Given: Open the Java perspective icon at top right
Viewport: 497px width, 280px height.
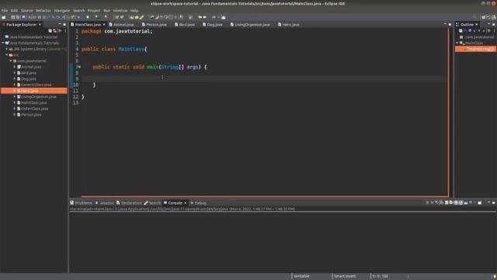Looking at the screenshot, I should [488, 17].
